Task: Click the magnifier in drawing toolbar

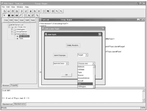Action: (37, 15)
